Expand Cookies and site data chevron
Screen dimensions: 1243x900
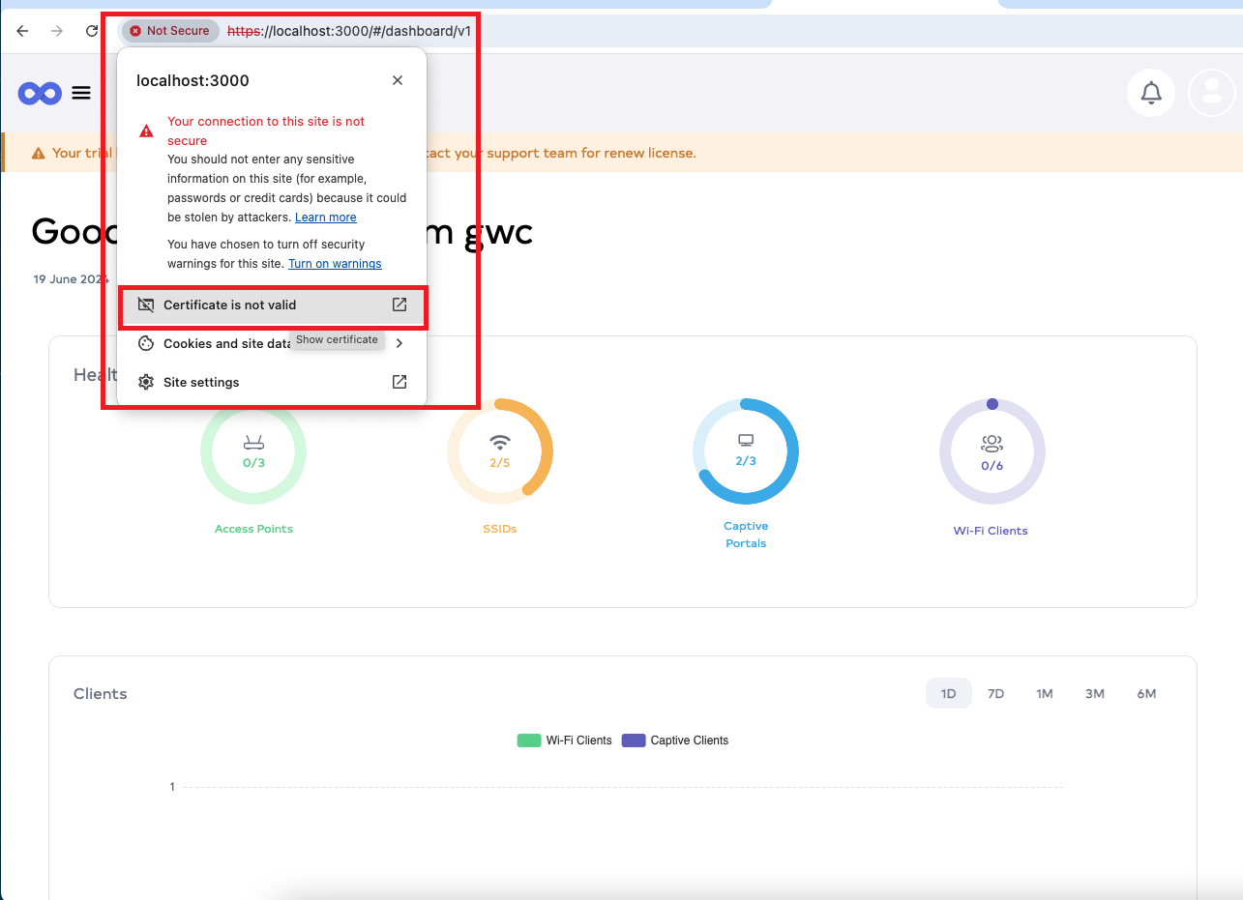[400, 343]
